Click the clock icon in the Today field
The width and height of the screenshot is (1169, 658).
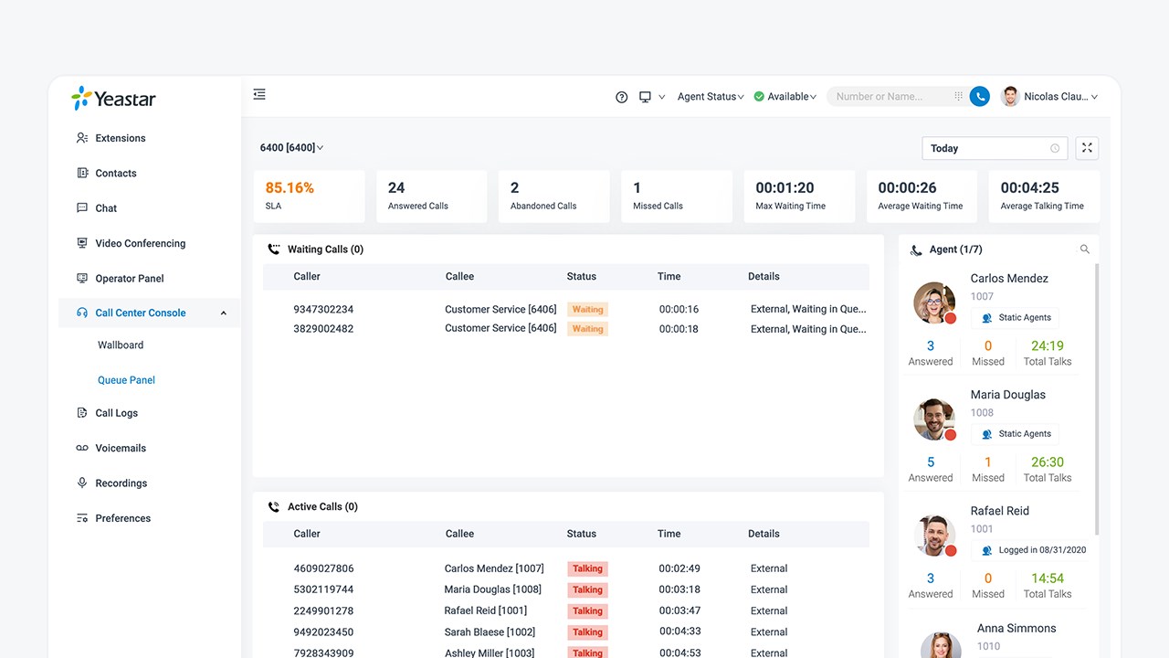[x=1055, y=148]
